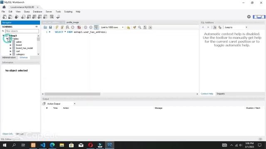This screenshot has height=149, width=266.
Task: Reconnect to DBMS icon
Action: pyautogui.click(x=58, y=17)
